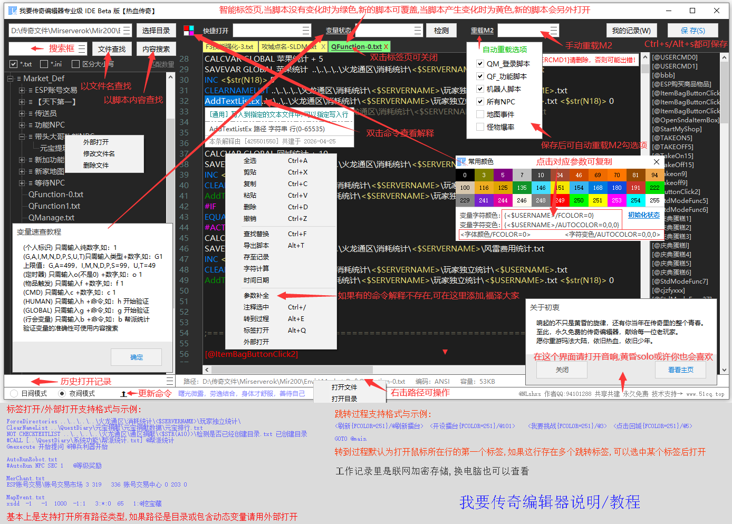
Task: Click the 文件查找 file search button
Action: click(112, 49)
